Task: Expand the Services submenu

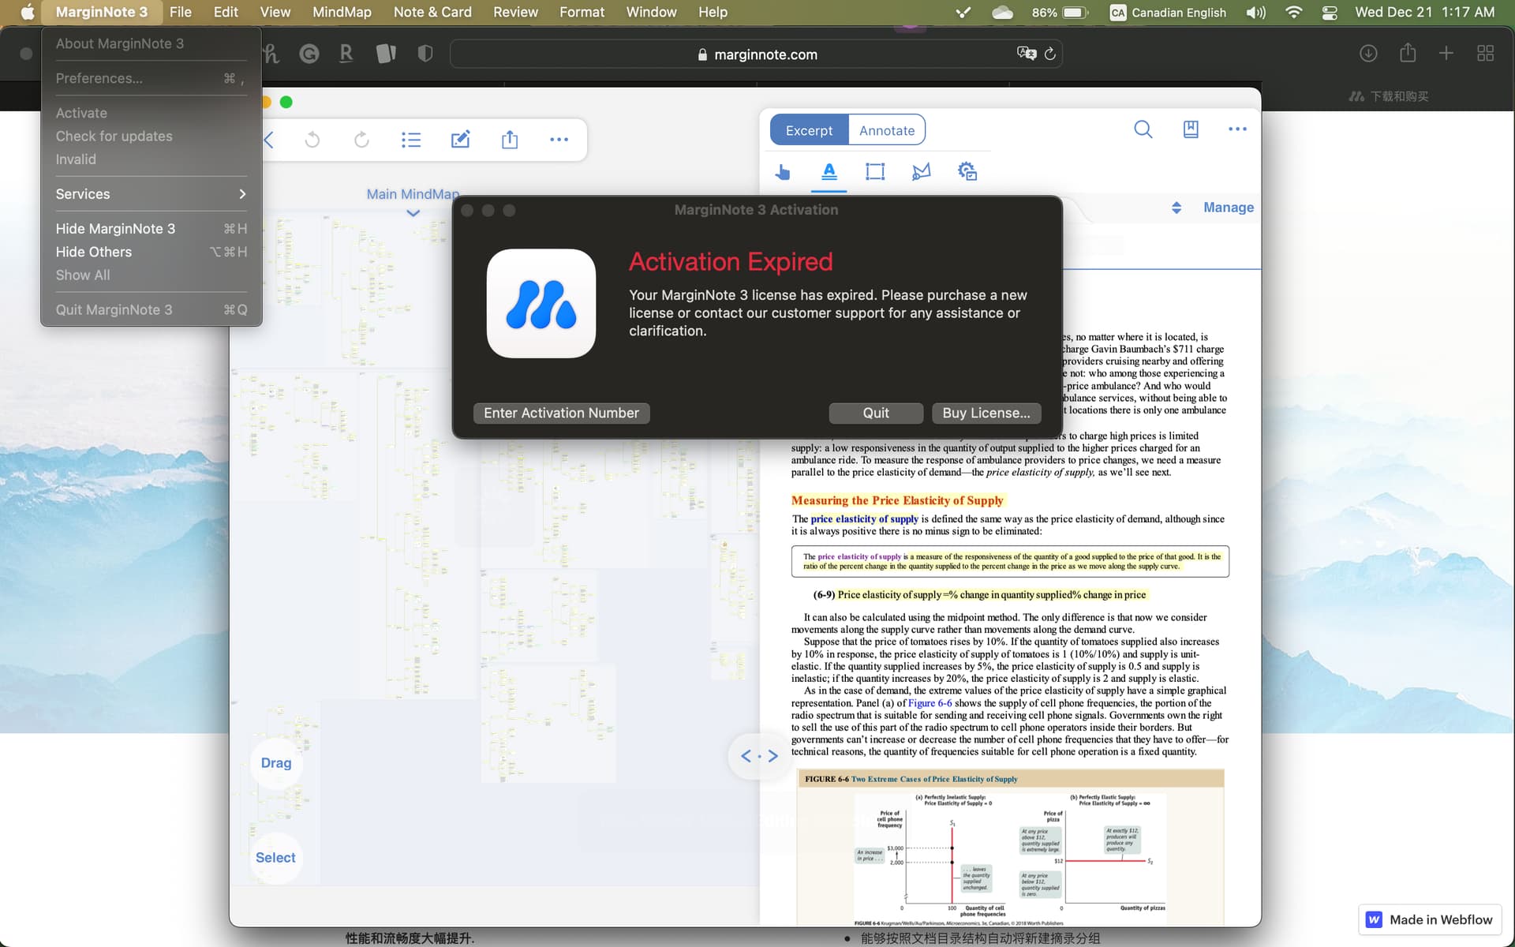Action: 151,194
